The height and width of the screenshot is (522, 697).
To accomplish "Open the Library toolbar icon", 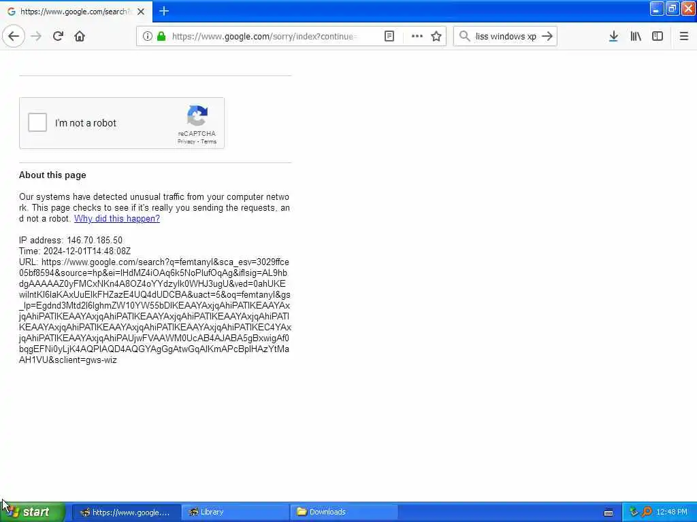I will click(636, 37).
